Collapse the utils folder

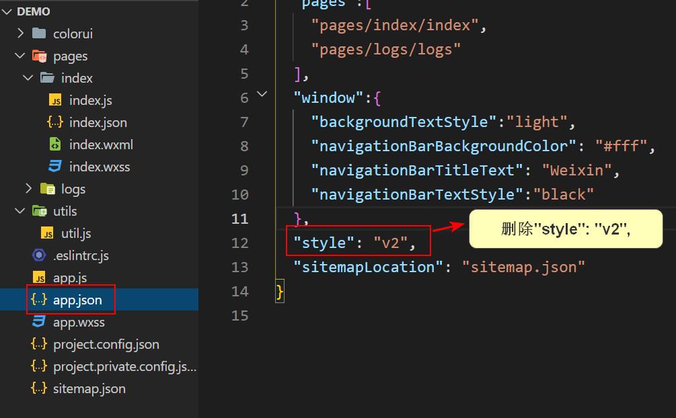pos(20,211)
